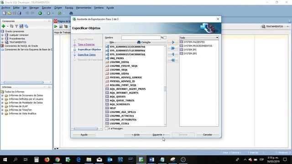Add a new connection with green plus
Image resolution: width=292 pixels, height=164 pixels.
tap(3, 26)
